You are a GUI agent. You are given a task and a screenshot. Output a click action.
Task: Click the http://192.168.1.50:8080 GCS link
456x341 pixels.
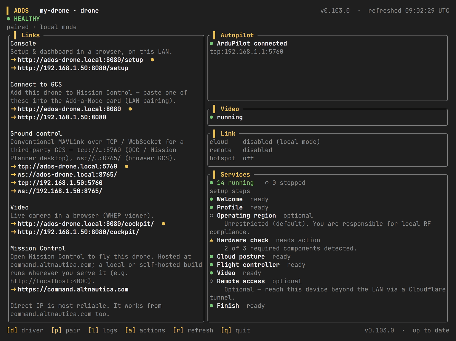(x=62, y=117)
